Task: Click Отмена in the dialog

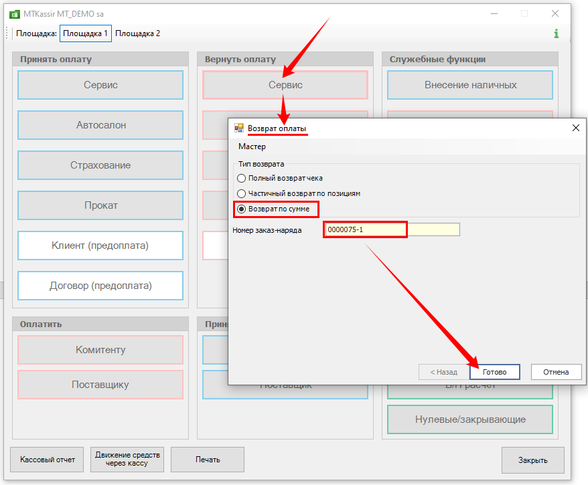Action: [556, 372]
